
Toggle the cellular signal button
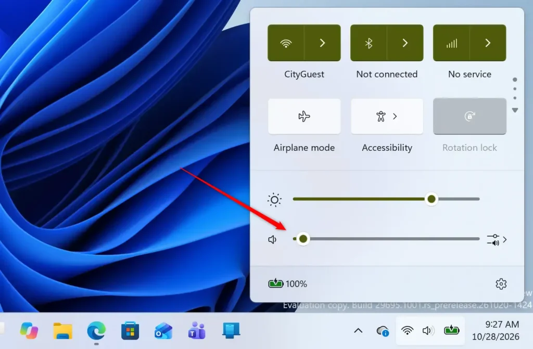451,43
